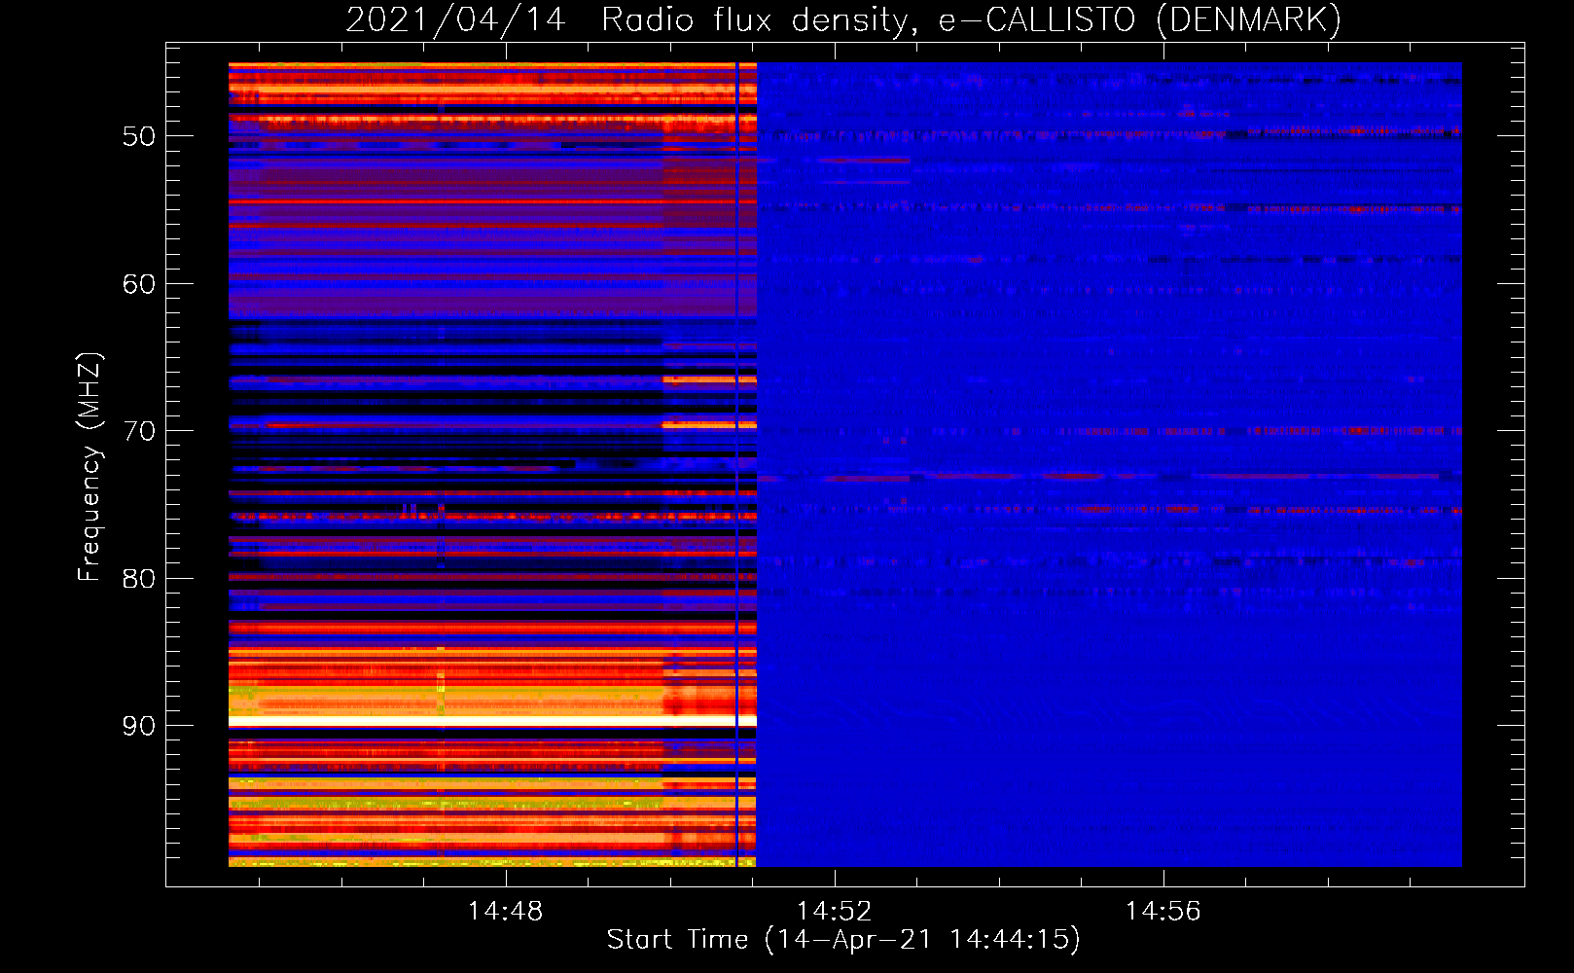Click the 50 frequency tick label

(139, 136)
